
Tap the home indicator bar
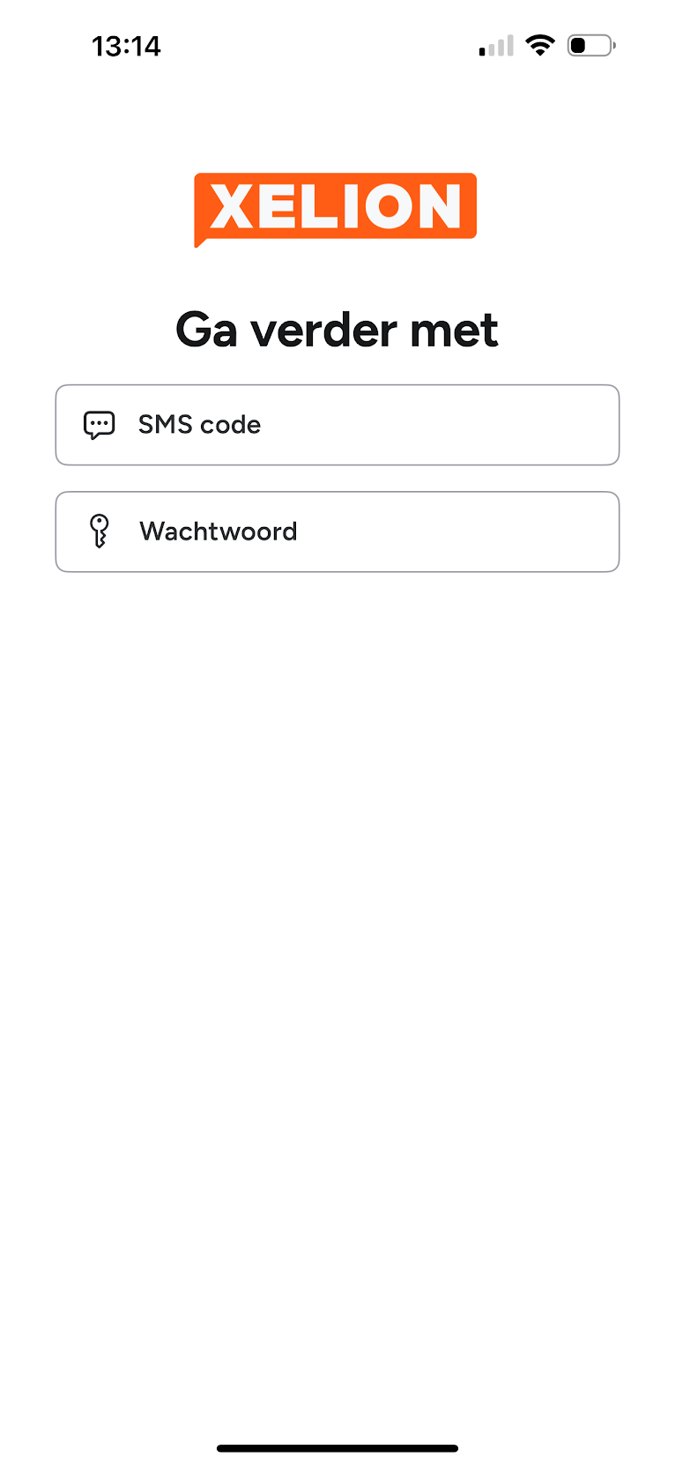click(337, 1447)
